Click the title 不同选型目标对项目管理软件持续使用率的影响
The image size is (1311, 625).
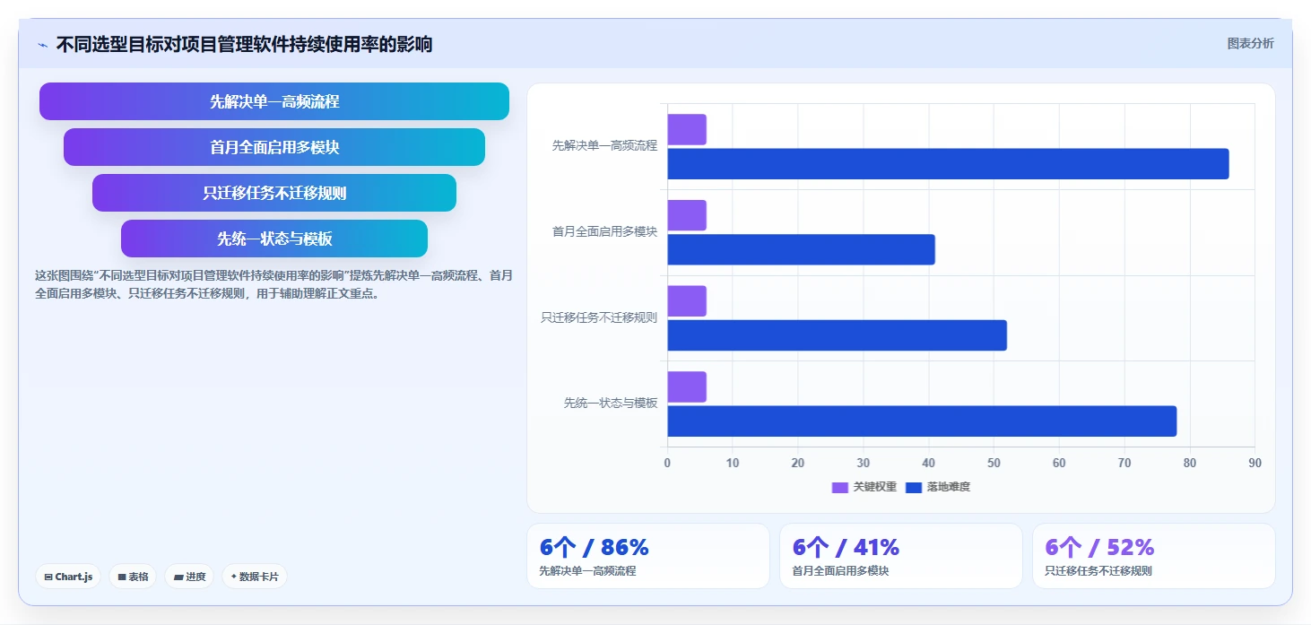(x=244, y=44)
